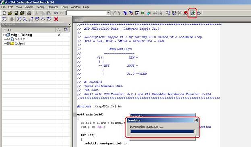
Task: Click the Debug (download and debug) icon
Action: pos(193,13)
